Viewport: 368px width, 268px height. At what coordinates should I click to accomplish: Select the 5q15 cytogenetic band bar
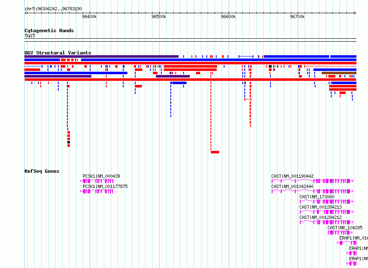tap(190, 40)
